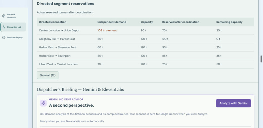Open Network Universe in sidebar
Viewport: 263px width, 128px height.
[x=13, y=16]
